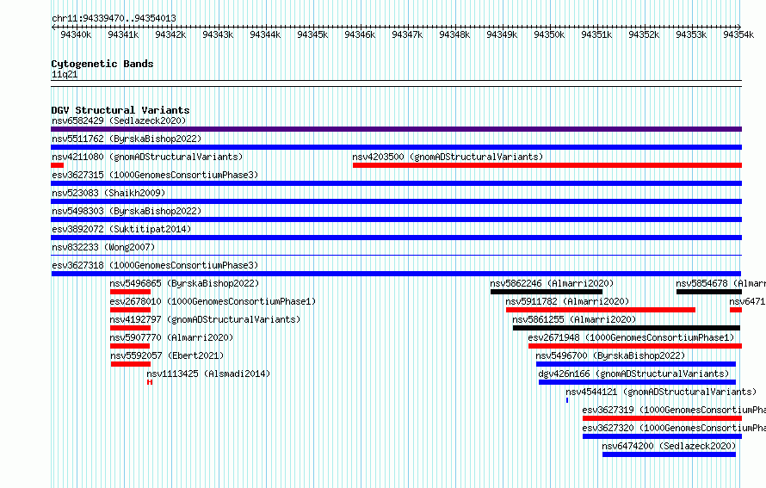Open nsv5498303 (ByrskaBishop2022) label
766x488 pixels.
coord(127,211)
